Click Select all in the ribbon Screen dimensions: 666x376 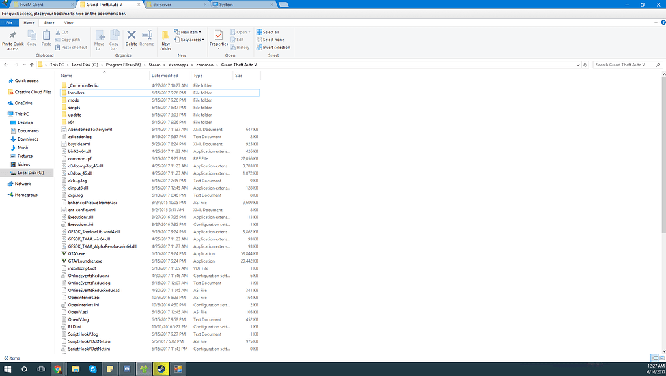270,32
